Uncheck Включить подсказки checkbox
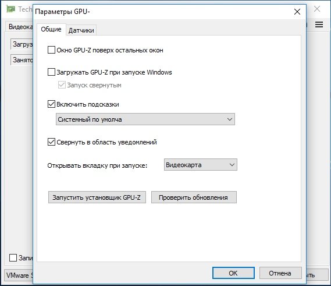The width and height of the screenshot is (331, 286). point(51,104)
